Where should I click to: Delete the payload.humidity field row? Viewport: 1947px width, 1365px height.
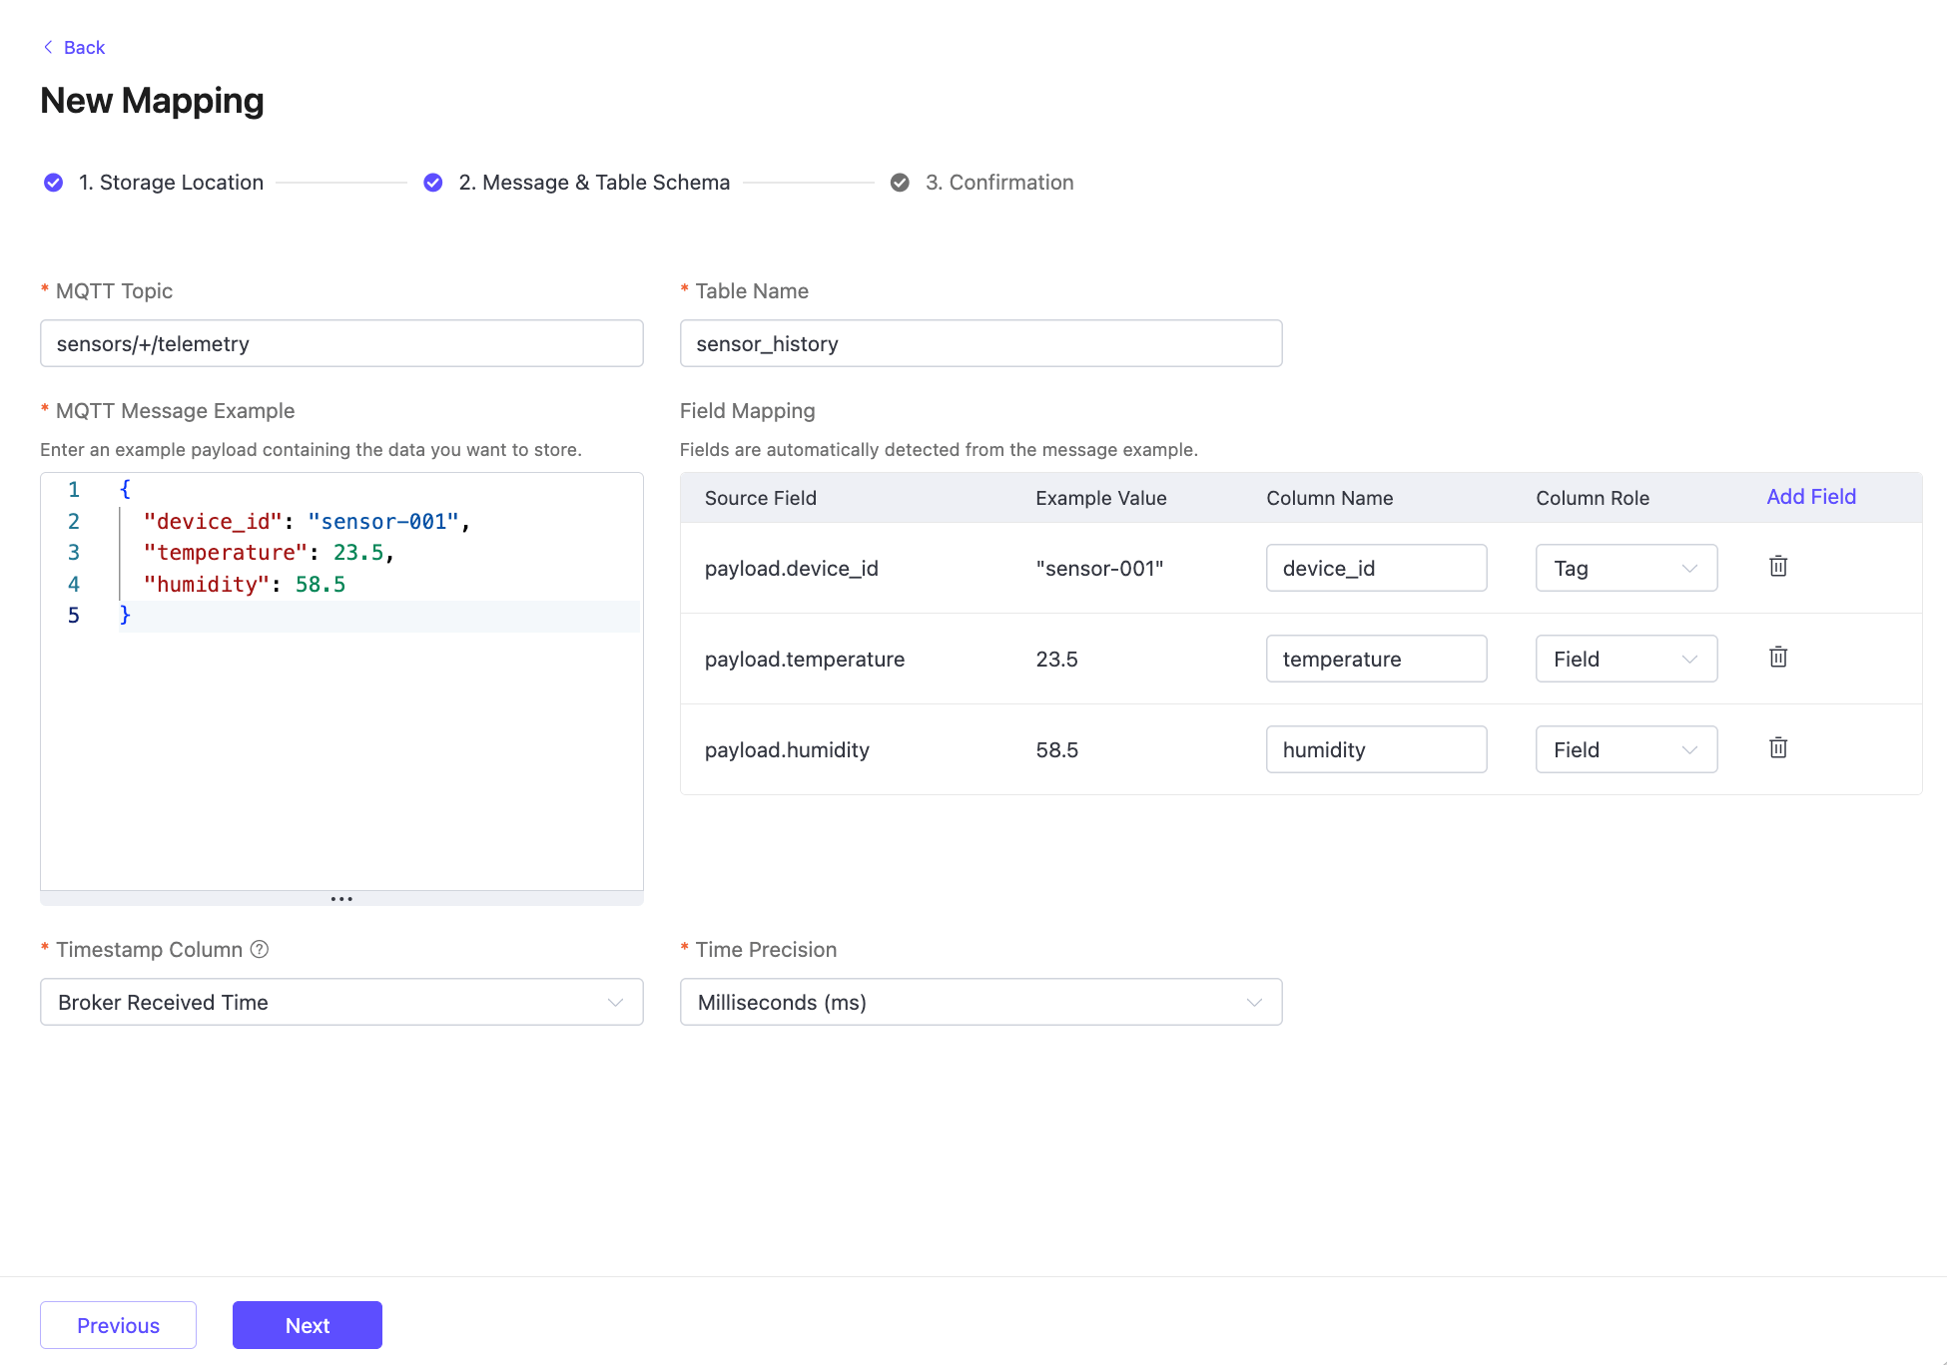[x=1778, y=748]
